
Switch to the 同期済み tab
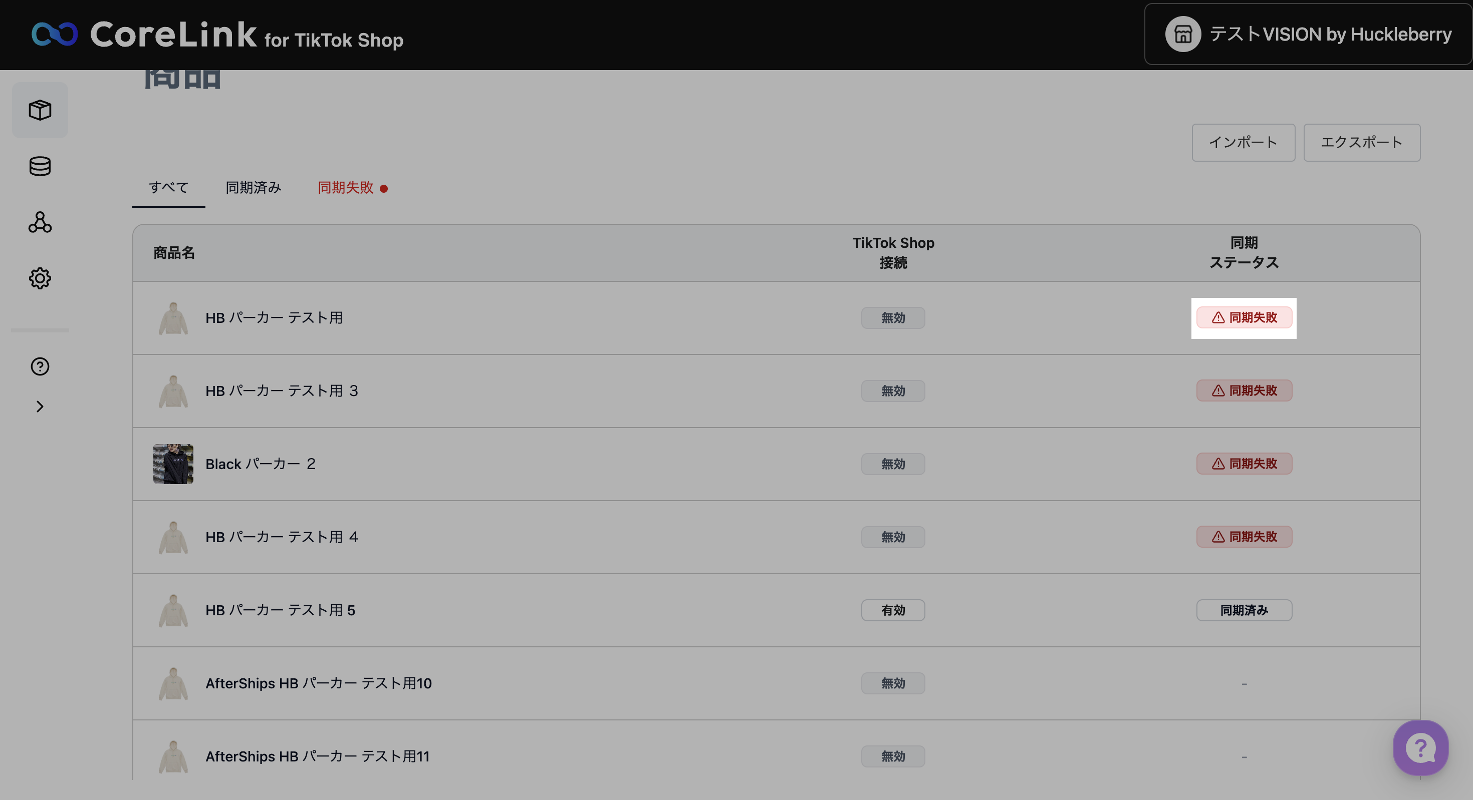coord(254,187)
